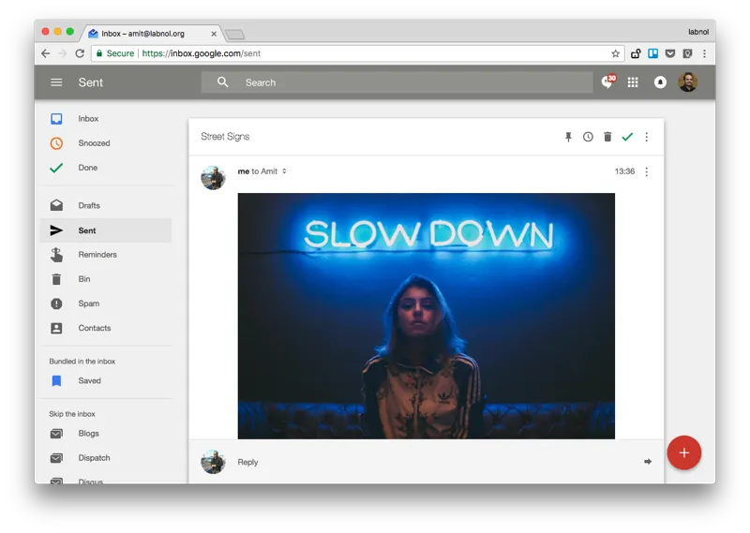Expand recipient details arrow beside Amit
The width and height of the screenshot is (750, 533).
coord(284,171)
